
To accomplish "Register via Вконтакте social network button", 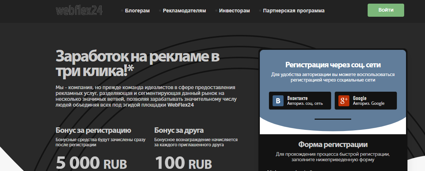I will (300, 101).
